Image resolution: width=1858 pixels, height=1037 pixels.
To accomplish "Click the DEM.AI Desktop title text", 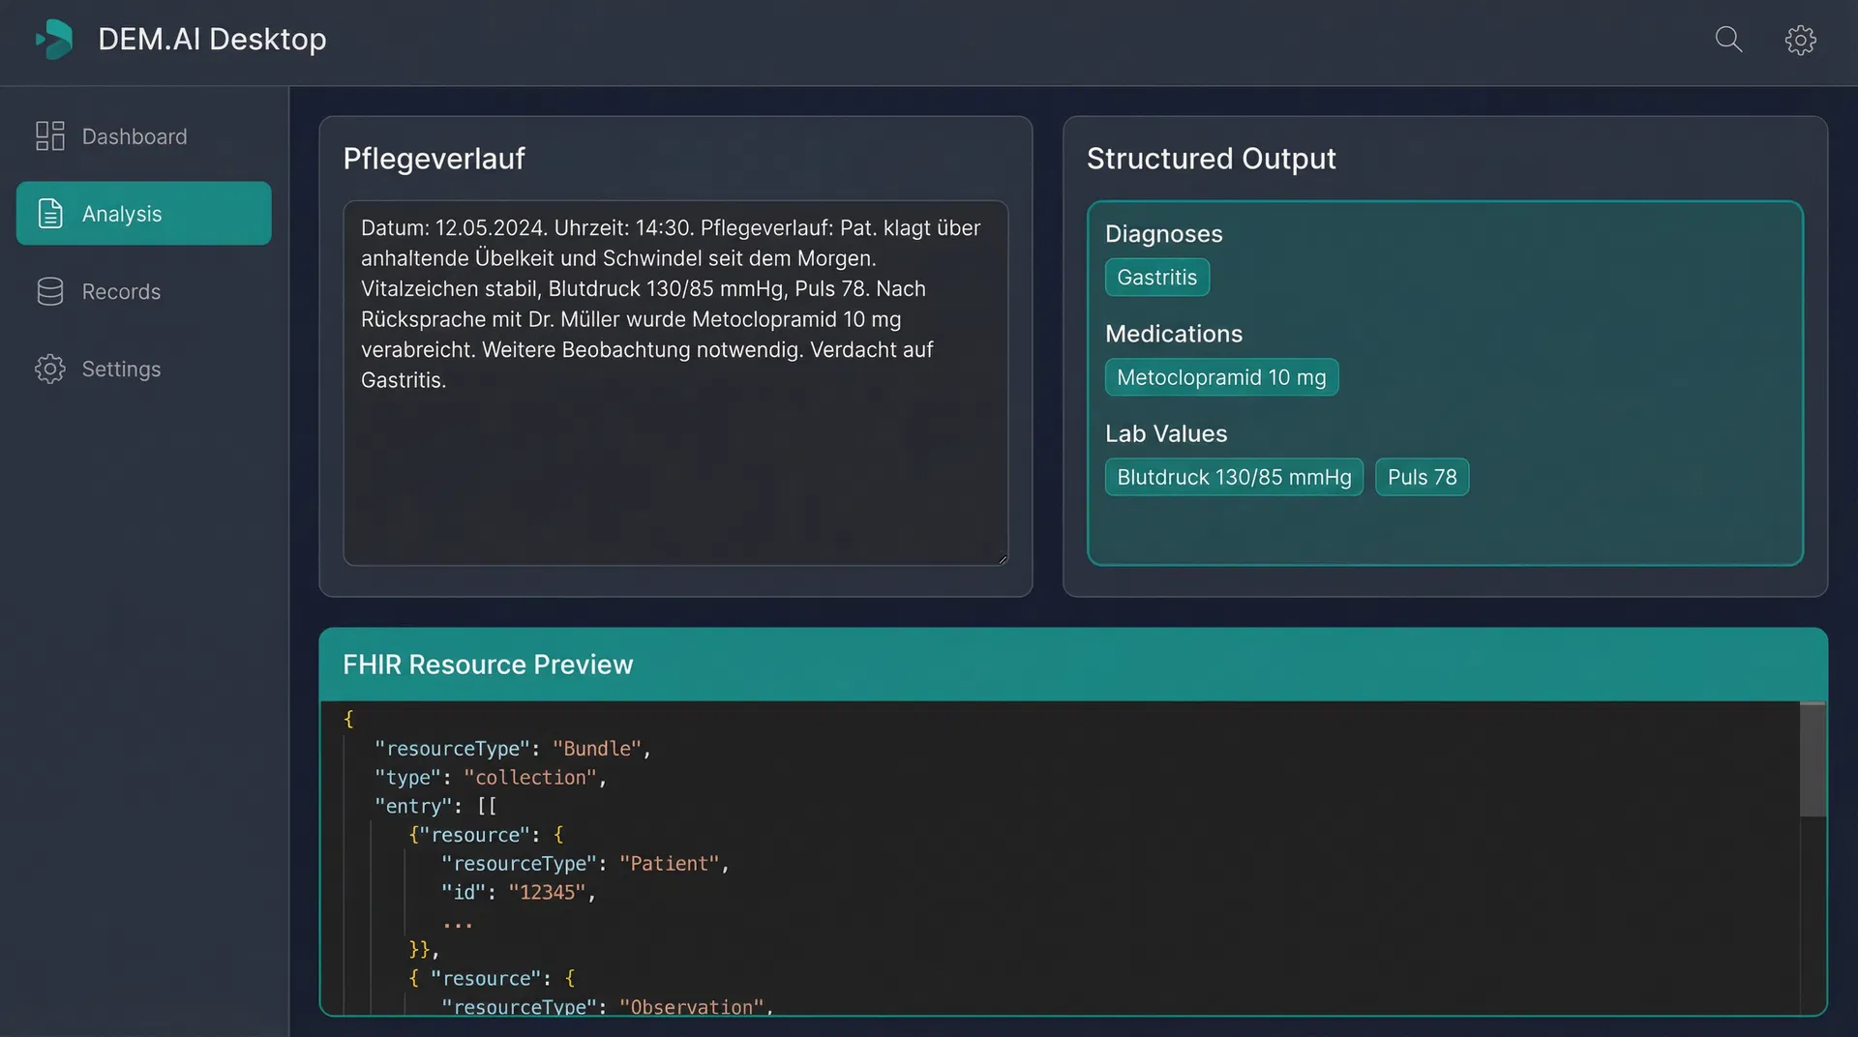I will [211, 40].
